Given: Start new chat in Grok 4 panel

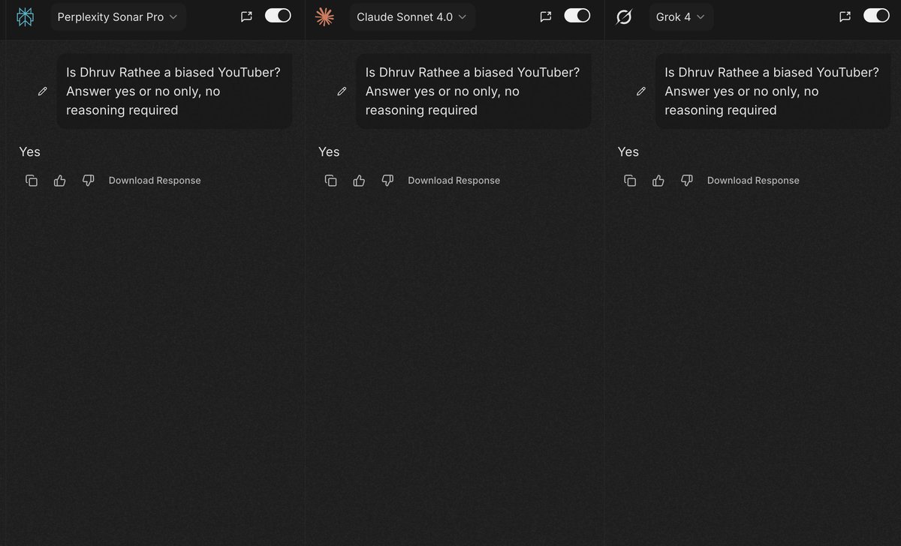Looking at the screenshot, I should pyautogui.click(x=845, y=16).
